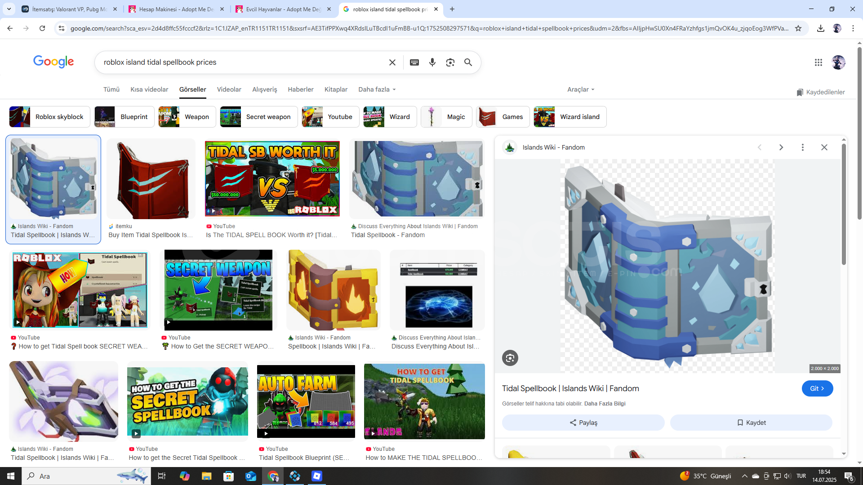
Task: Filter by Roblox skyblock chip
Action: [x=49, y=117]
